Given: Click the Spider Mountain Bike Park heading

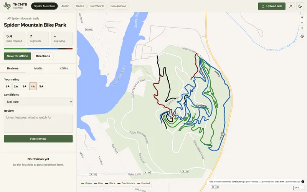Looking at the screenshot, I should pyautogui.click(x=35, y=25).
